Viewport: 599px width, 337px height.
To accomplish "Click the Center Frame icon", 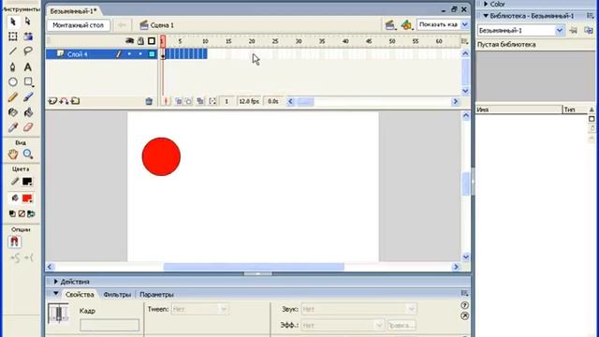I will [166, 101].
